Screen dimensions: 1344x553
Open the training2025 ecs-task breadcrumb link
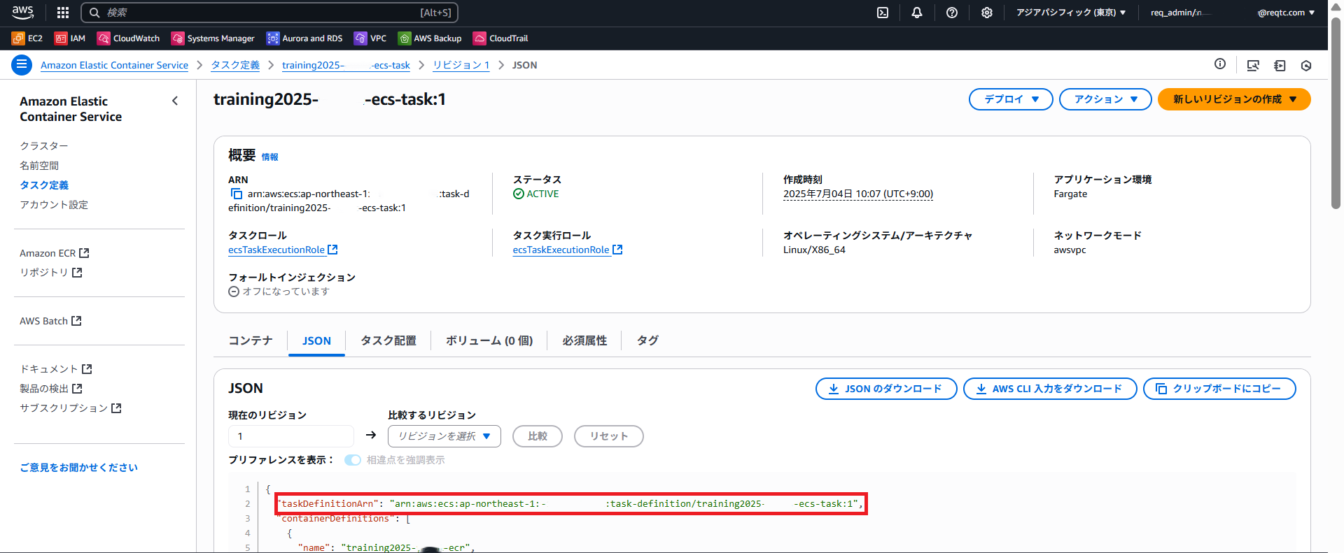point(346,65)
